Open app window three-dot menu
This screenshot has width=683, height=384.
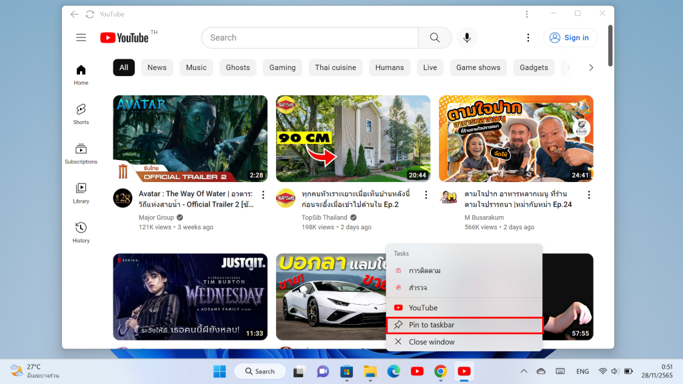527,15
